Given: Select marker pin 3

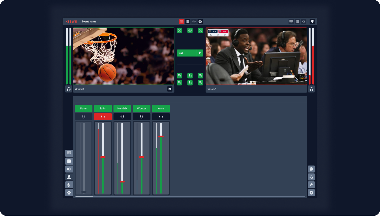Looking at the screenshot, I should coord(200,76).
